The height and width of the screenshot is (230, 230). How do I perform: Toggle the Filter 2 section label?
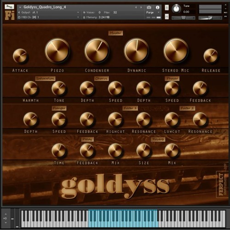point(187,108)
